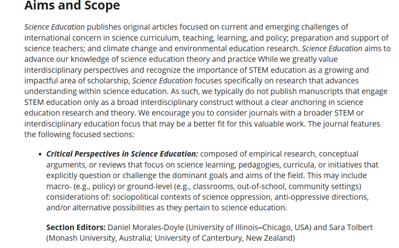
Task: Click italic "Science Education" before "focuses specifically"
Action: 163,81
